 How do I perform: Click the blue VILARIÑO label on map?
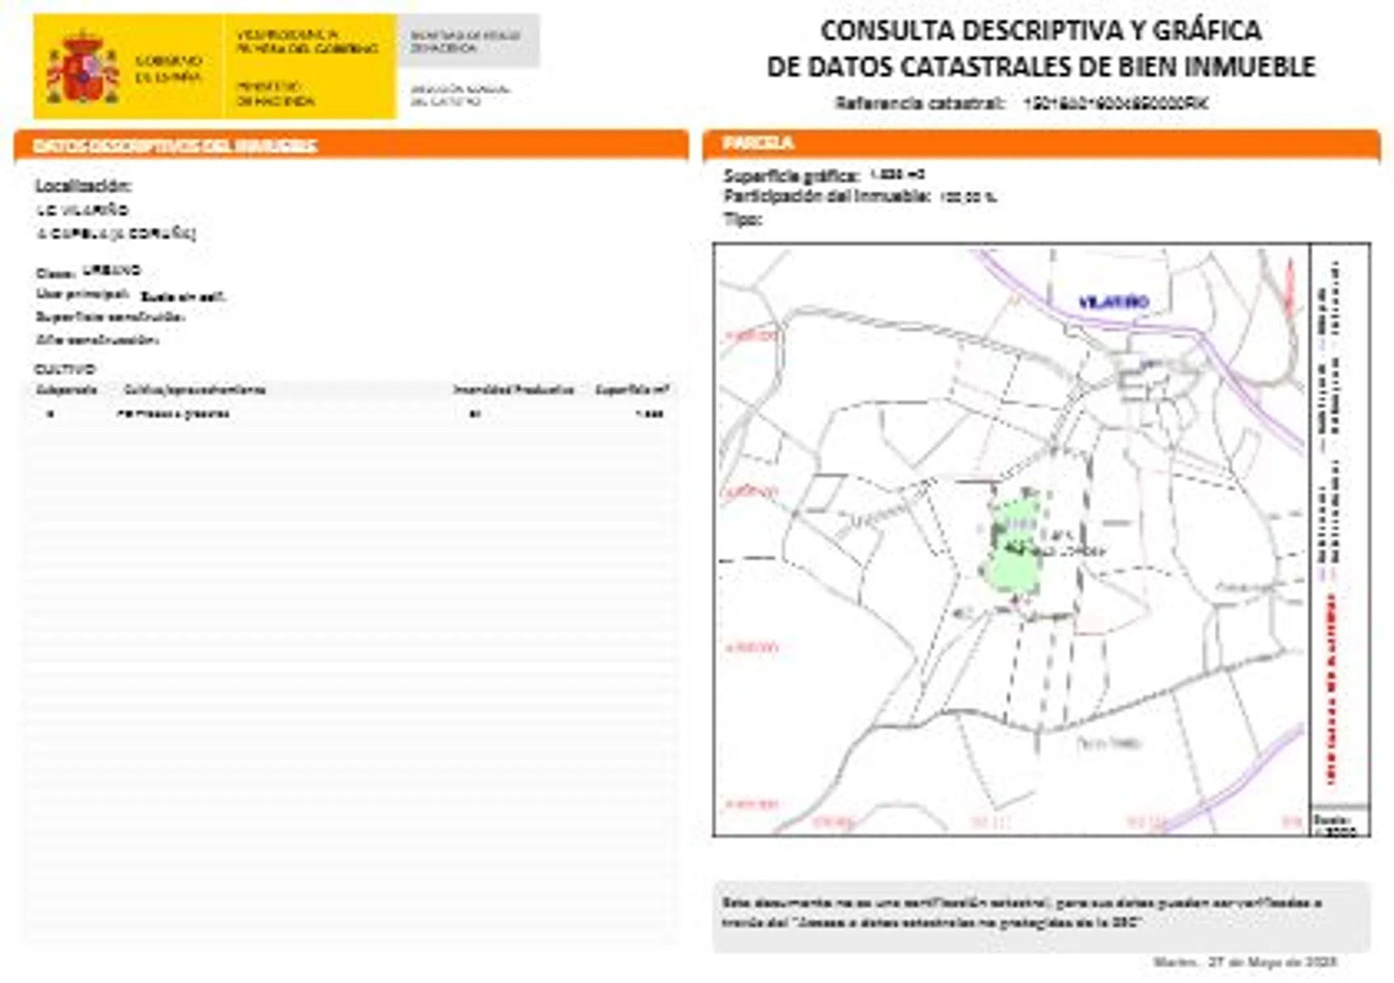click(x=1113, y=302)
